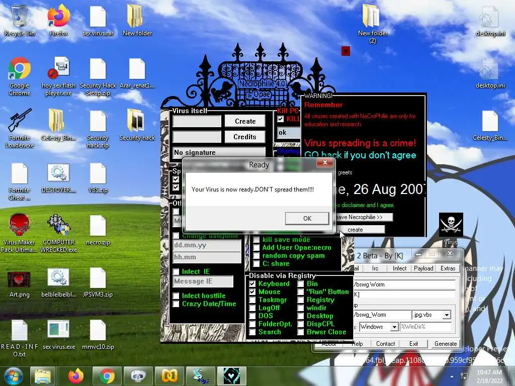Viewport: 515px width, 386px height.
Task: Click the Create button in Necrophilie
Action: tap(245, 121)
